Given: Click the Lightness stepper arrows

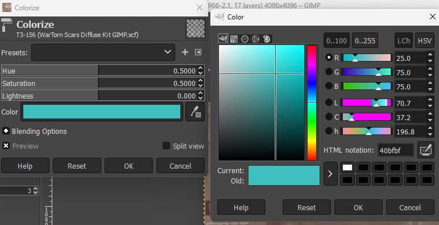Looking at the screenshot, I should [201, 96].
